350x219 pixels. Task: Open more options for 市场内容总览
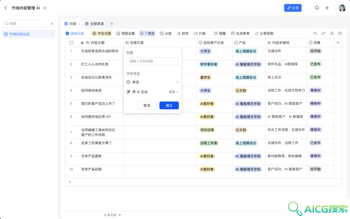(52, 34)
